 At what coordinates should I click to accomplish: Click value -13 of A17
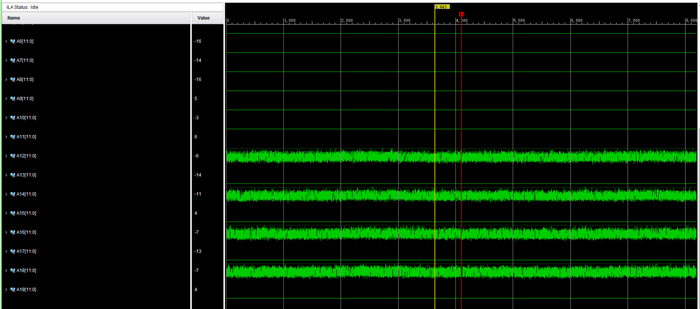[198, 252]
